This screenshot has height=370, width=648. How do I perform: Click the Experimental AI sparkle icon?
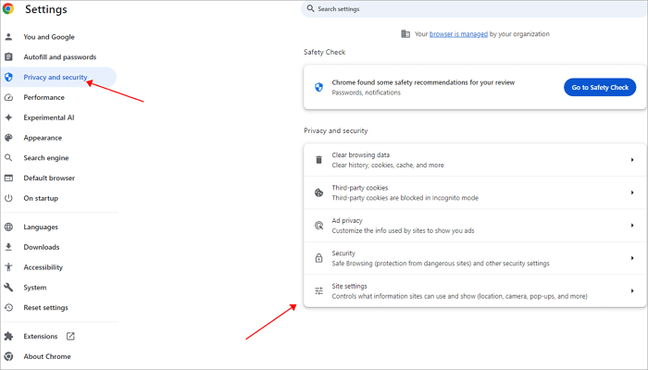[x=8, y=117]
